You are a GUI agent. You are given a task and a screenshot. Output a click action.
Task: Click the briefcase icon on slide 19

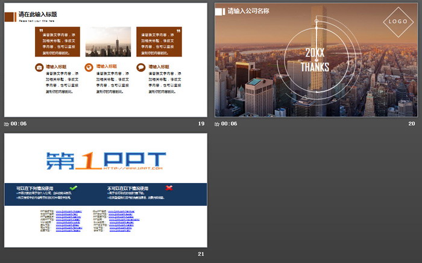coord(39,67)
